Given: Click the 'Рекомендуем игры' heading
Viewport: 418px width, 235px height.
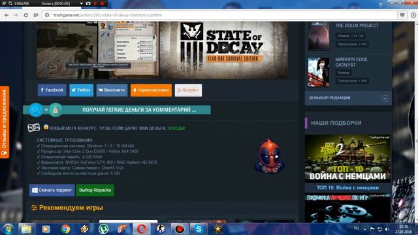Looking at the screenshot, I should tap(71, 208).
